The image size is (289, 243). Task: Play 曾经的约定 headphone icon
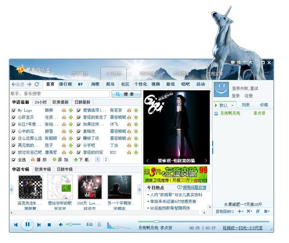[129, 153]
